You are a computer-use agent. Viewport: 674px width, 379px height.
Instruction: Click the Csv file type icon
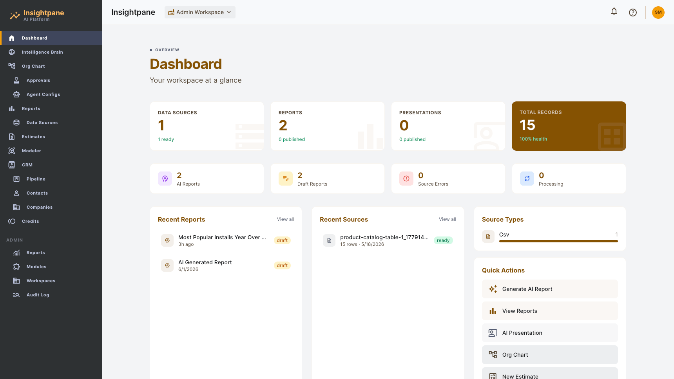[x=488, y=236]
